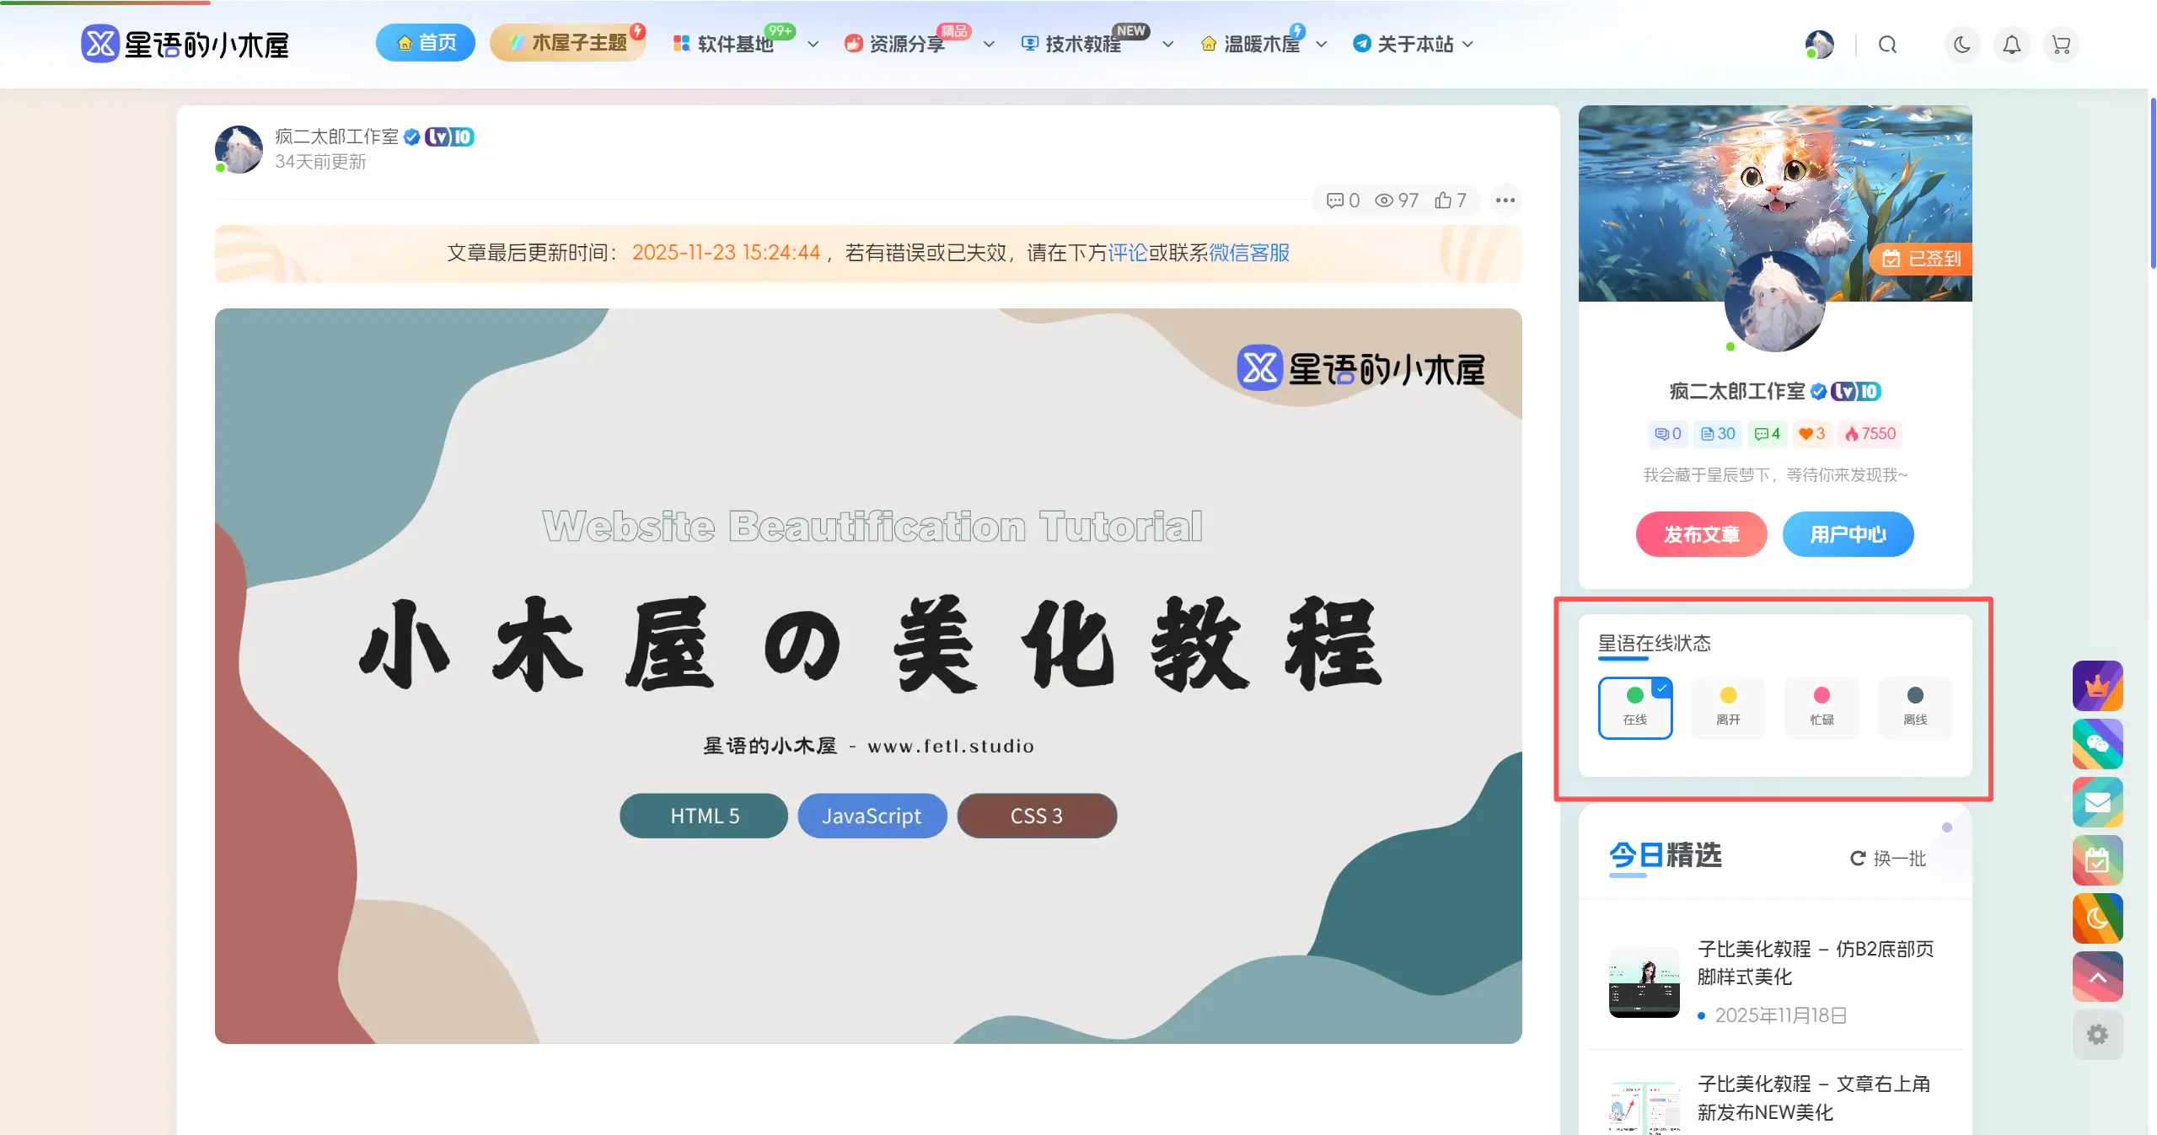Screen dimensions: 2157x1135
Task: Switch to the 首页 menu item
Action: (x=425, y=42)
